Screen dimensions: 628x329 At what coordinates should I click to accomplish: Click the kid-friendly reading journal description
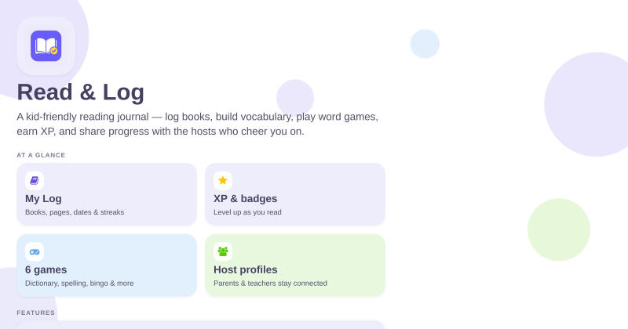tap(198, 124)
